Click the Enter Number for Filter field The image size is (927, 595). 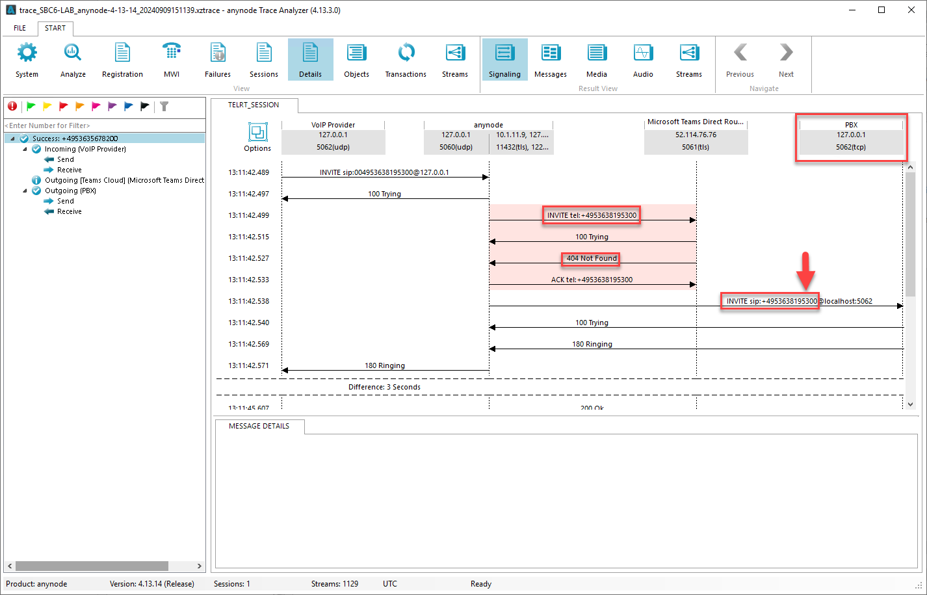pyautogui.click(x=105, y=126)
